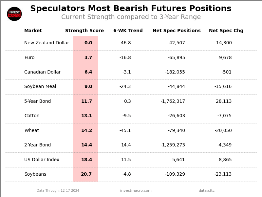Click the Net Spec Positions header
This screenshot has height=197, width=262.
pyautogui.click(x=177, y=31)
